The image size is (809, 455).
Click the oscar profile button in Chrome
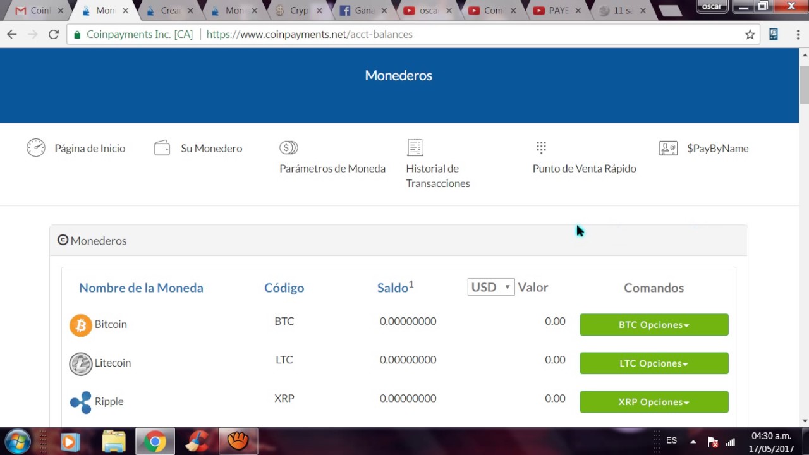(x=712, y=6)
